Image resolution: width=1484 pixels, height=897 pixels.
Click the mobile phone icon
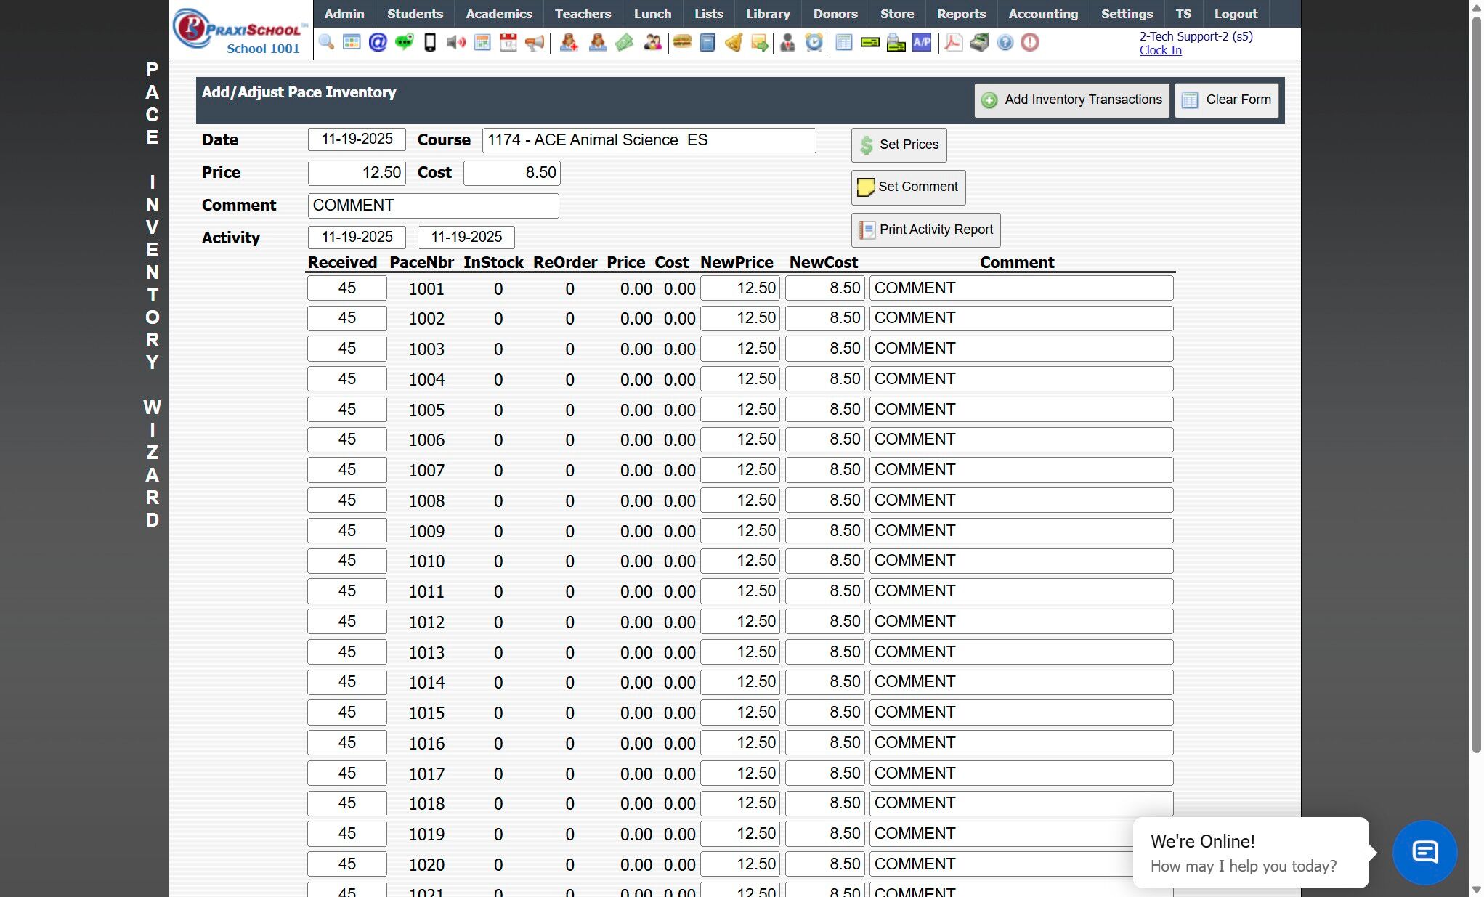[x=430, y=42]
